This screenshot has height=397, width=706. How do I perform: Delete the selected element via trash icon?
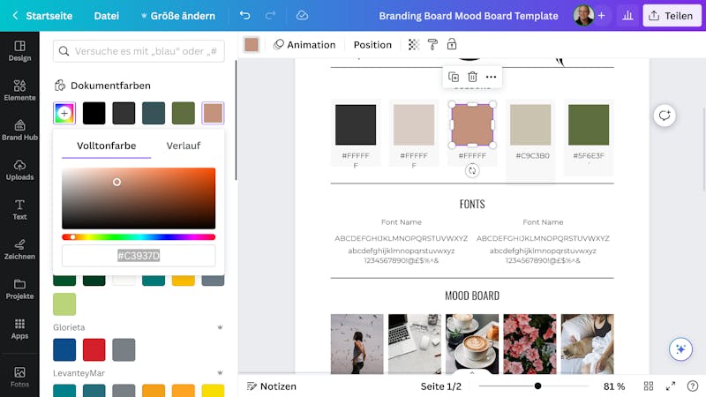point(472,77)
